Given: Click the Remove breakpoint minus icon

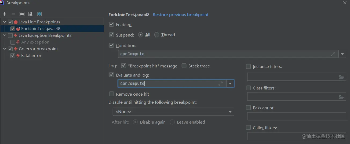Looking at the screenshot, I should click(x=13, y=14).
